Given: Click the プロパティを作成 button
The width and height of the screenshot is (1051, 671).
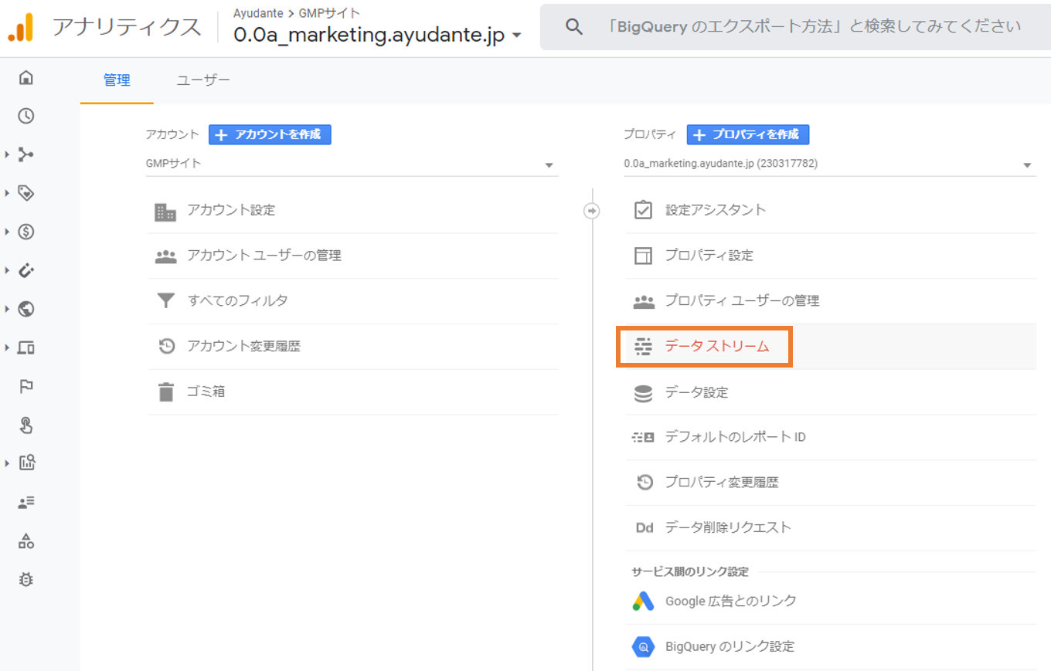Looking at the screenshot, I should 747,134.
